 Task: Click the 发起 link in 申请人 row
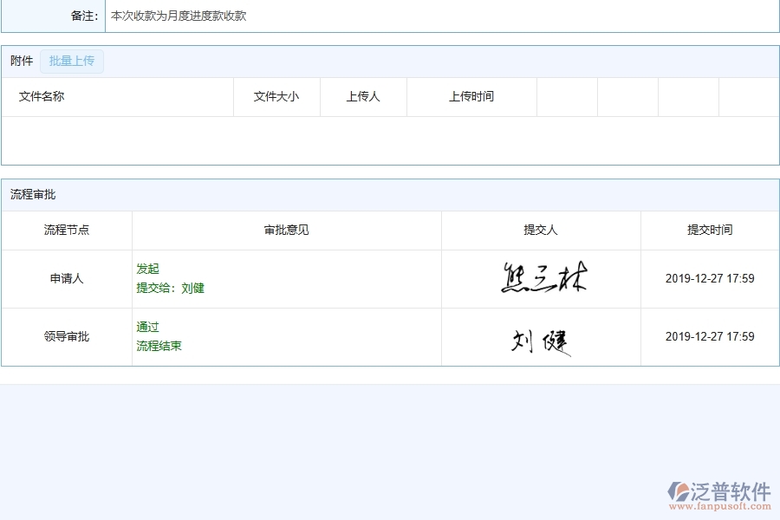[x=147, y=269]
